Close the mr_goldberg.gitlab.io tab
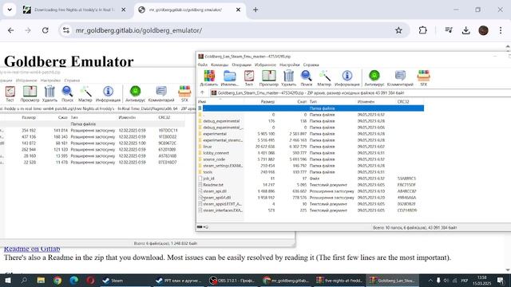 tap(238, 10)
